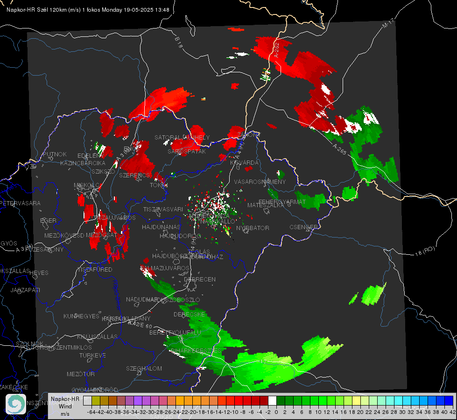This screenshot has height=420, width=457.
Task: Select the PÉTERVÁSÁRA label
Action: (x=21, y=203)
